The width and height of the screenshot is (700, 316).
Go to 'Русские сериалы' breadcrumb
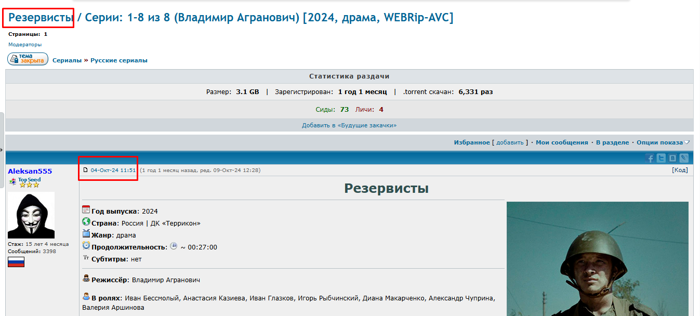[118, 60]
